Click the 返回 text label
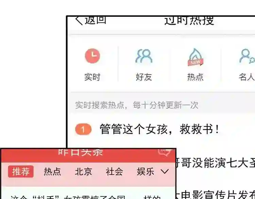 (96, 20)
